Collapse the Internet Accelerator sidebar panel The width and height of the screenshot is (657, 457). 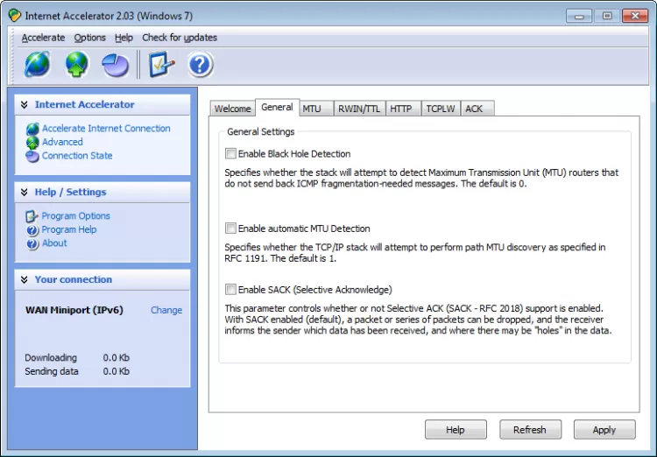pos(25,104)
